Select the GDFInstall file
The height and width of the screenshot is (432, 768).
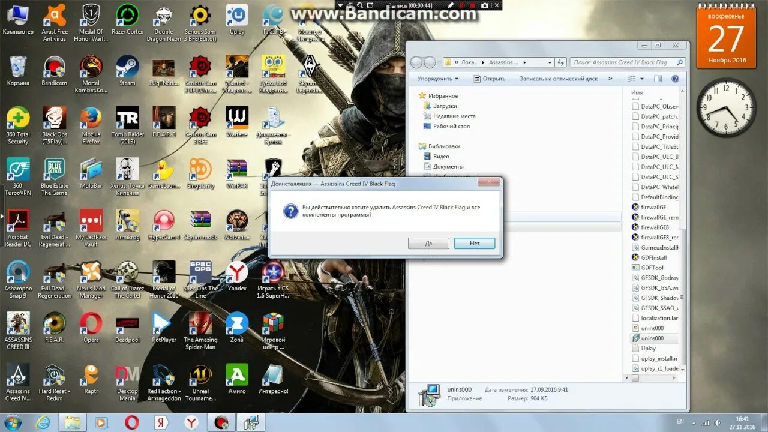pos(649,257)
